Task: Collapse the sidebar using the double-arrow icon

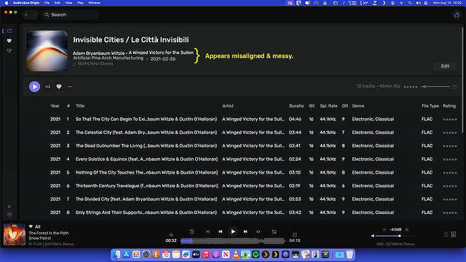Action: 9,207
